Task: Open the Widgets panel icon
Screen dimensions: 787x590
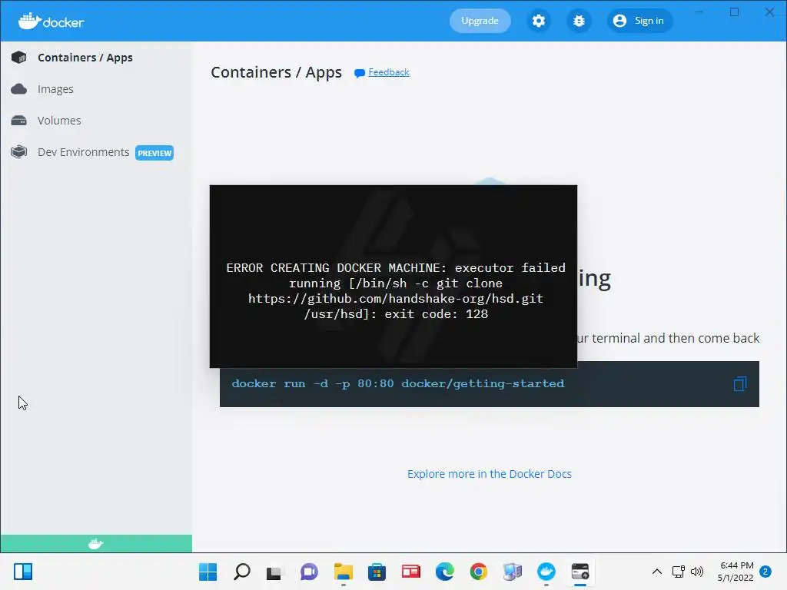Action: click(x=23, y=572)
